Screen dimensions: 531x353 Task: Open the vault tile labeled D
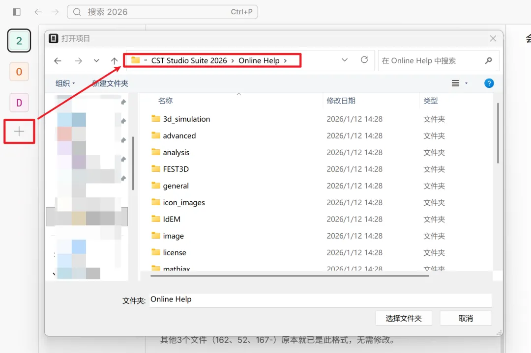[x=19, y=103]
